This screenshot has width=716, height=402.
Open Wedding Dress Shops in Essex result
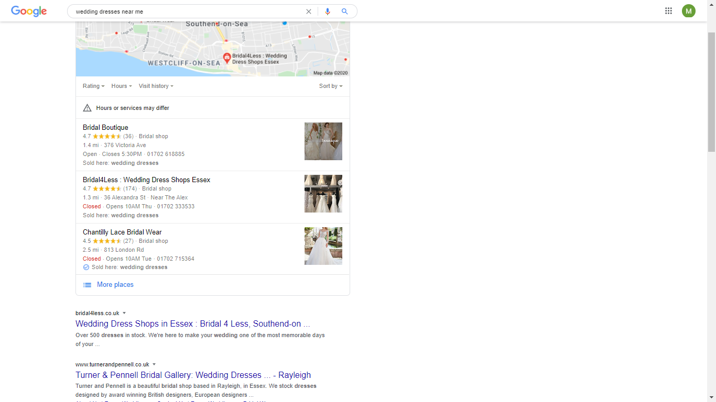pos(193,323)
